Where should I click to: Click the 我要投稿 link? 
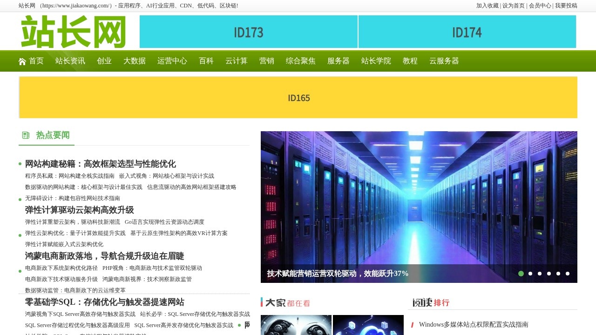566,6
